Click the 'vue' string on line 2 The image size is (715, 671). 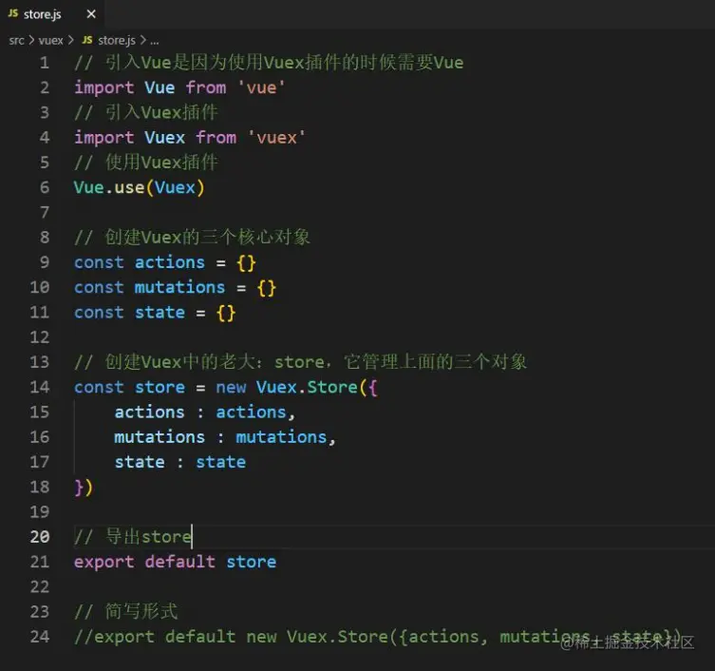coord(261,87)
